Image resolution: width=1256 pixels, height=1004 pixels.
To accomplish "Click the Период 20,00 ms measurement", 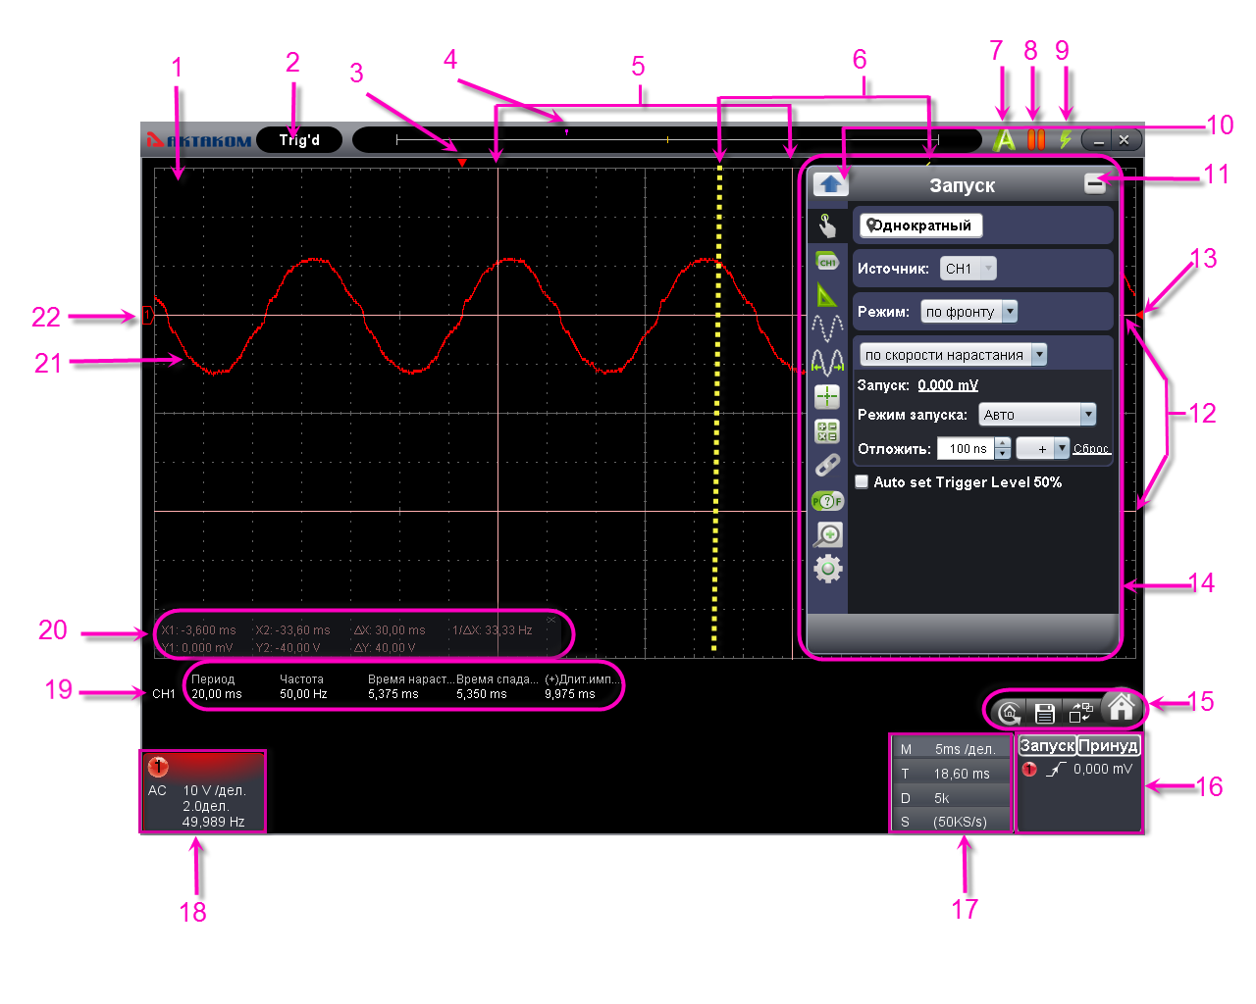I will point(217,686).
